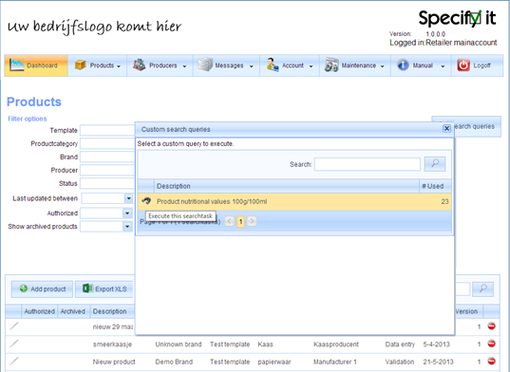Click the Manufacturer 1 cell
The height and width of the screenshot is (372, 510).
[x=335, y=362]
